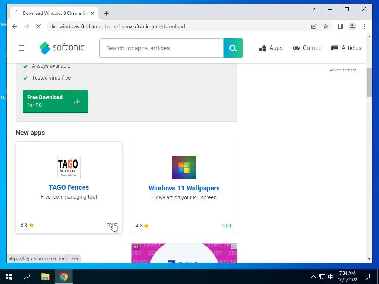Click the teal search magnifier button
Image resolution: width=379 pixels, height=284 pixels.
coord(233,48)
